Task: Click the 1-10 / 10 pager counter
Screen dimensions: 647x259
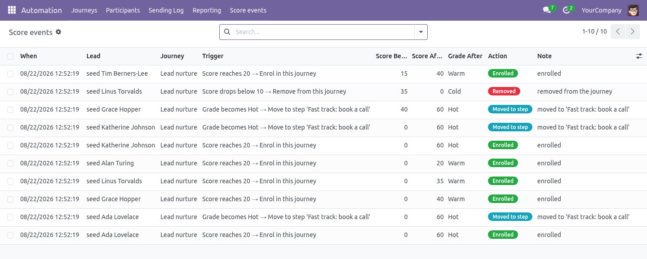Action: [x=594, y=31]
